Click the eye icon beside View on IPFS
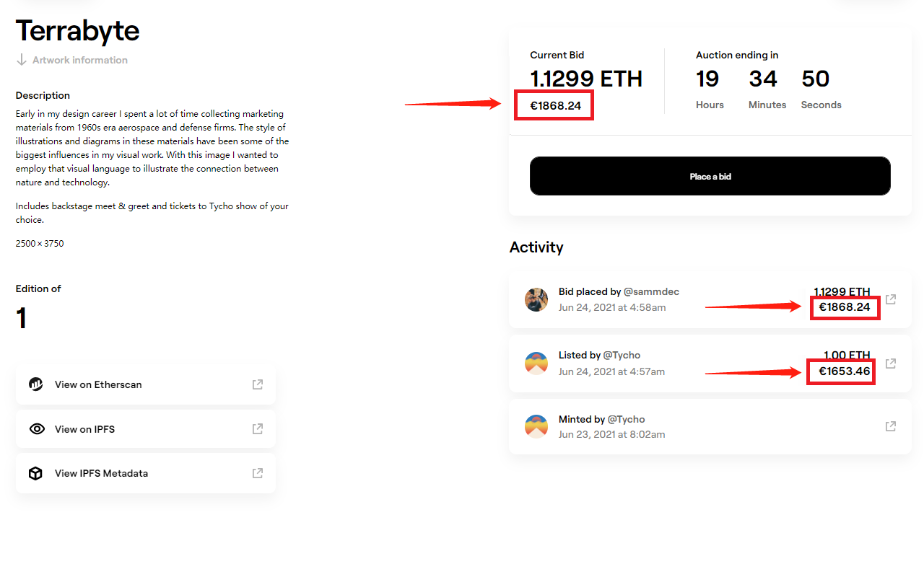The height and width of the screenshot is (577, 924). 36,429
